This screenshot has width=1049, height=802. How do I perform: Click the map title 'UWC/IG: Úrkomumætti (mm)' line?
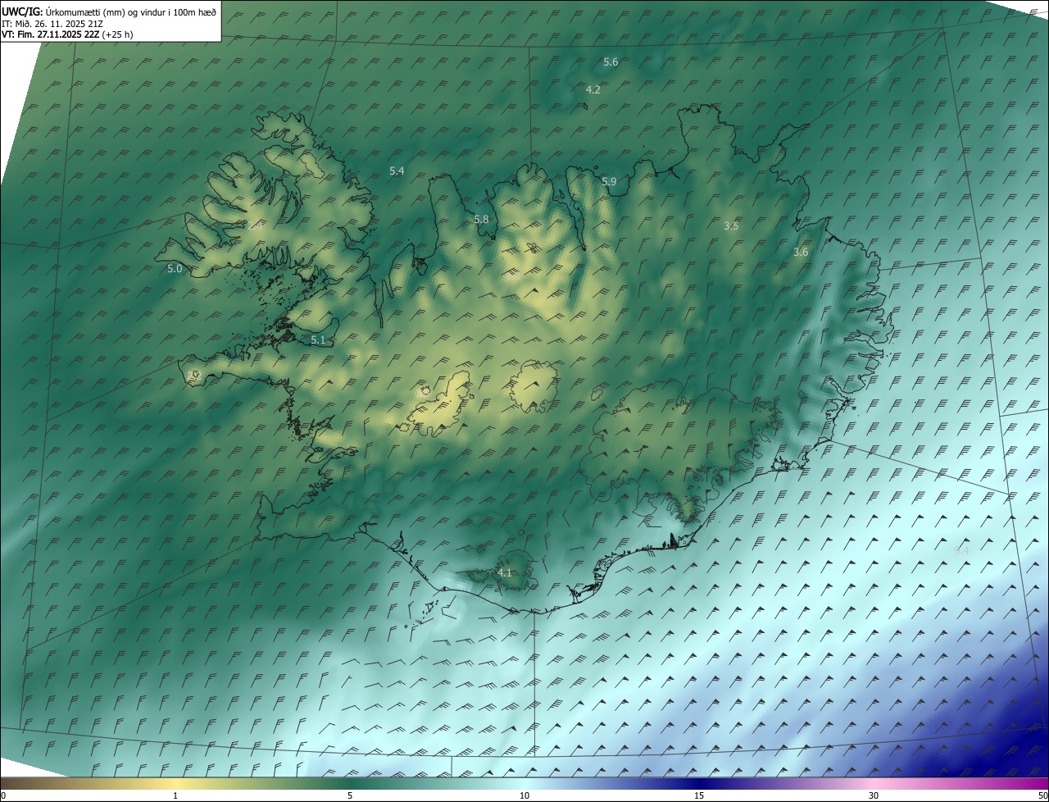click(109, 11)
